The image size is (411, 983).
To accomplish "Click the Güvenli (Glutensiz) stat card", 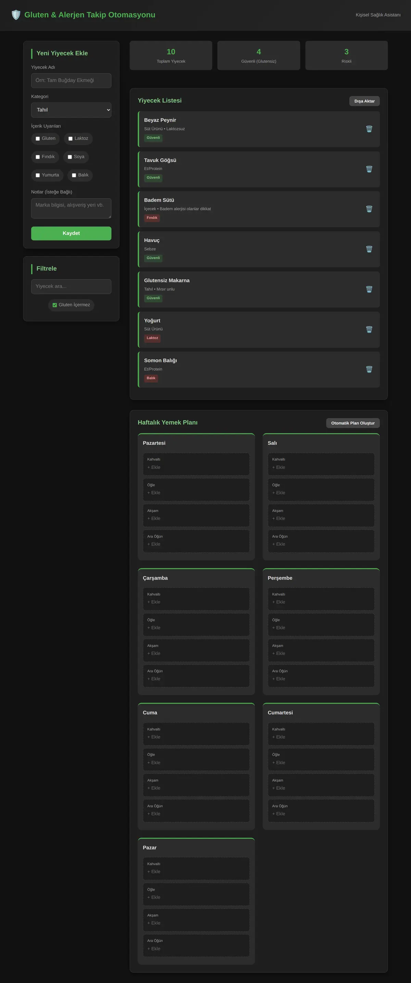I will [x=259, y=55].
